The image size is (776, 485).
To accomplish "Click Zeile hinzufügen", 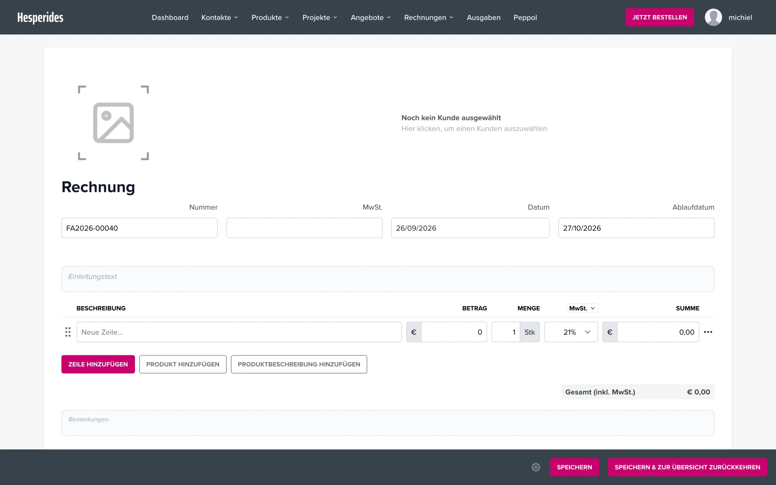I will point(98,364).
